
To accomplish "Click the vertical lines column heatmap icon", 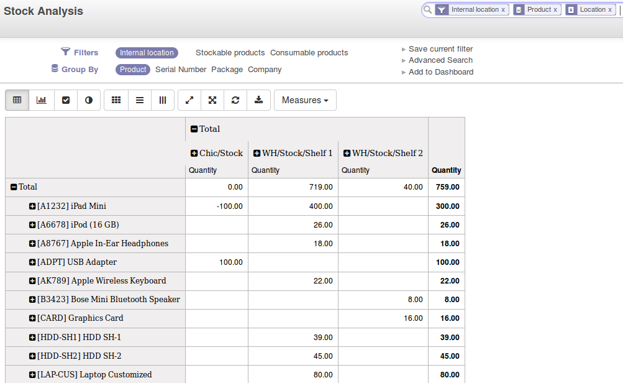I will pyautogui.click(x=163, y=100).
